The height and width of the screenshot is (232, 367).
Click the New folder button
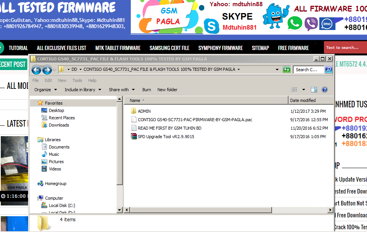167,90
